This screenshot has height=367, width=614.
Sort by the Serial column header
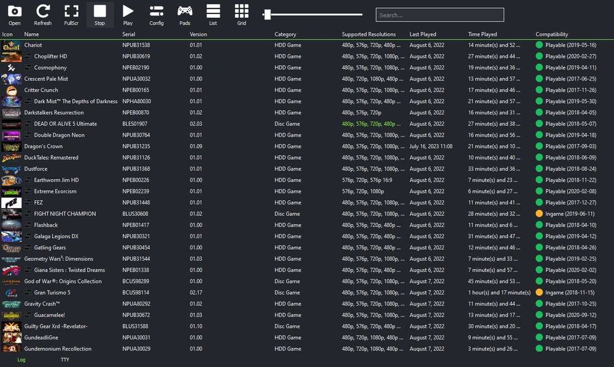[x=128, y=34]
